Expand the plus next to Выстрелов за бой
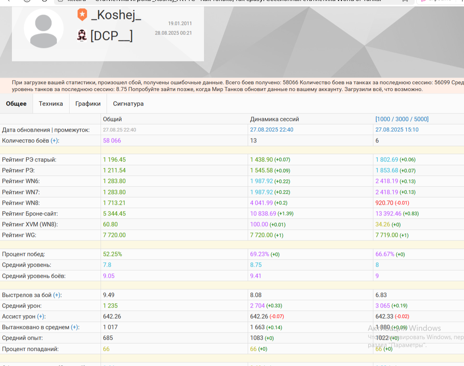Image resolution: width=464 pixels, height=366 pixels. coord(57,295)
